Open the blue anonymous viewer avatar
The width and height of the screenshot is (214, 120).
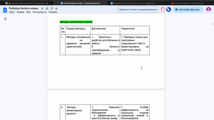[169, 10]
